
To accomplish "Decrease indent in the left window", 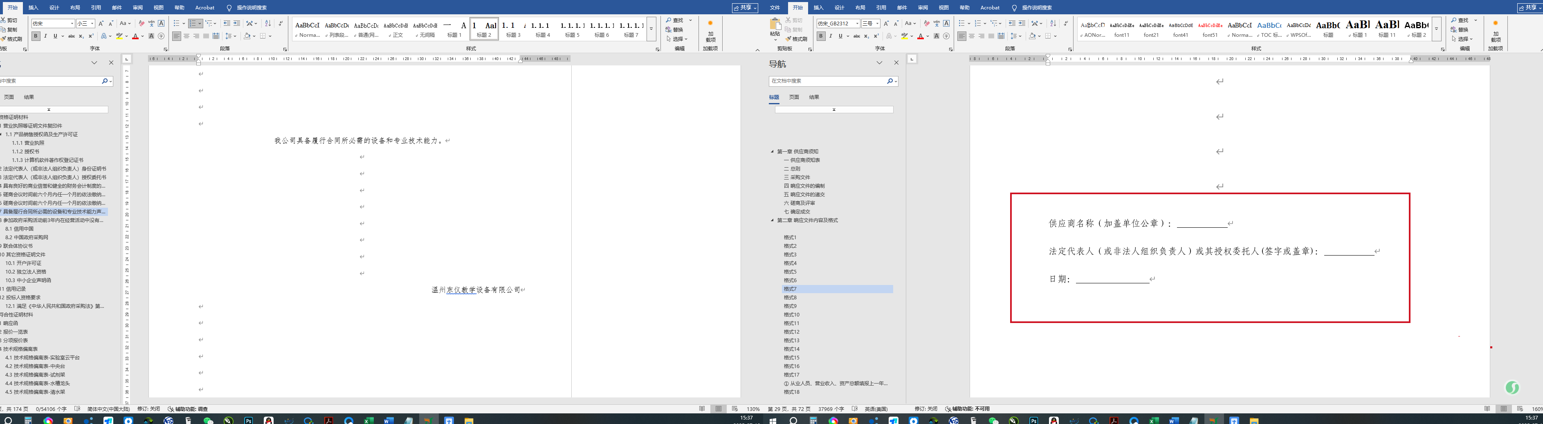I will tap(227, 23).
